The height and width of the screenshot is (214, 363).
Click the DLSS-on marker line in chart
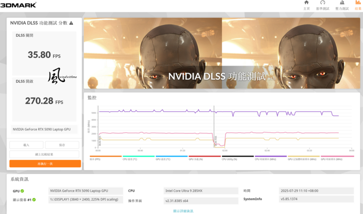coord(214,127)
